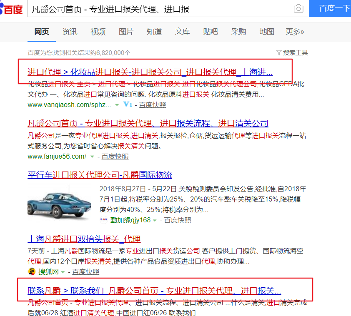Click snippet 凡爵公司是一家专业代理进口报关
351x316 pixels.
pyautogui.click(x=167, y=141)
